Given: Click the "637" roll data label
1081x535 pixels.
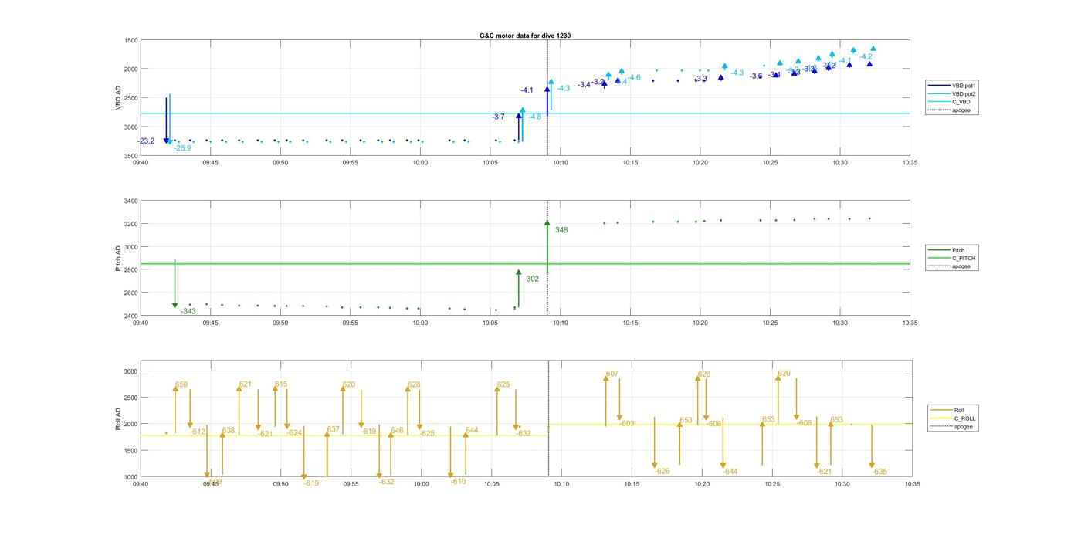Looking at the screenshot, I should [x=334, y=429].
